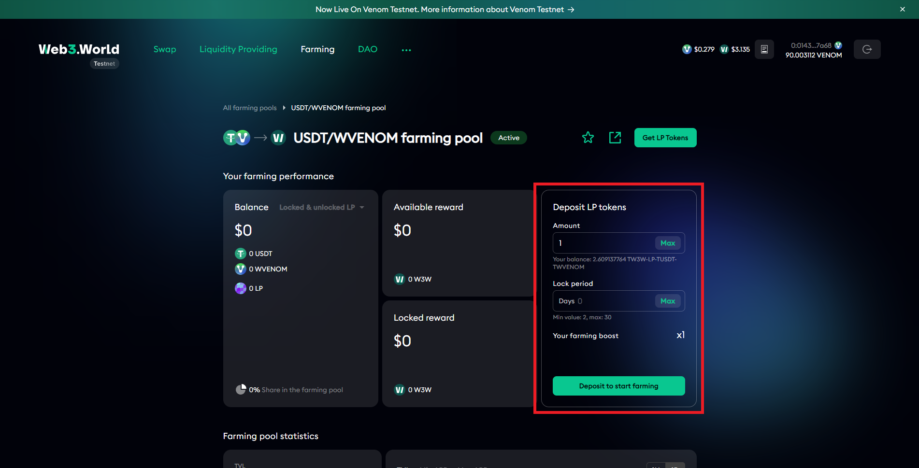Click the Web3.World logo
919x468 pixels.
(79, 49)
